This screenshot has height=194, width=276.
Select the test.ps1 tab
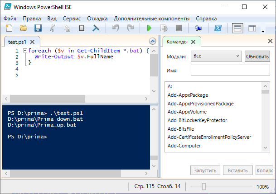[x=17, y=42]
